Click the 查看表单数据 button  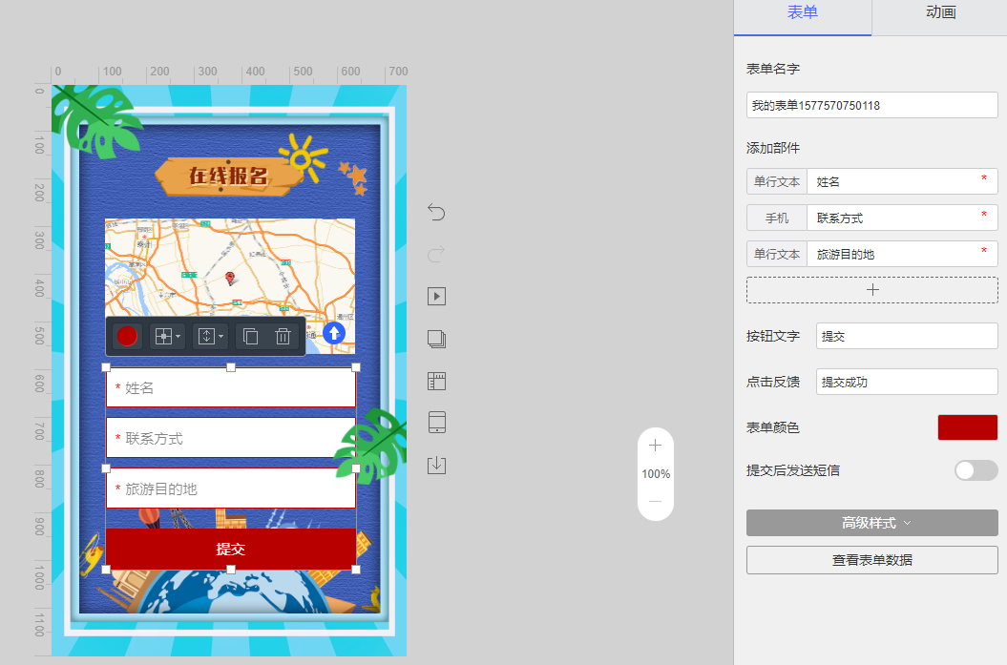(x=872, y=560)
